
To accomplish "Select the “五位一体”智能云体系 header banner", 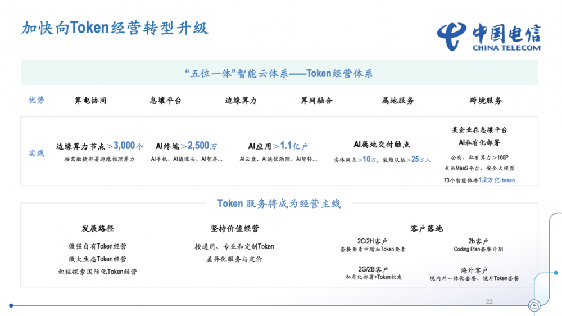I will coord(279,73).
